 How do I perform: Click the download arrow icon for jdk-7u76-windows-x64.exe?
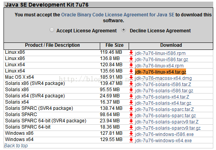[131, 140]
